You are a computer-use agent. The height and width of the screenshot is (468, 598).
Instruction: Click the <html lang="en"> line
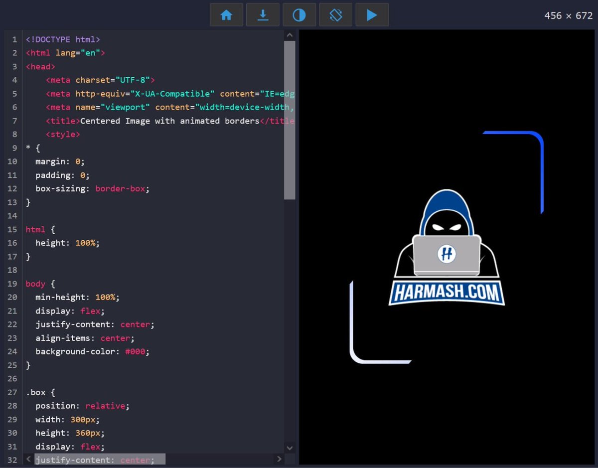point(65,53)
